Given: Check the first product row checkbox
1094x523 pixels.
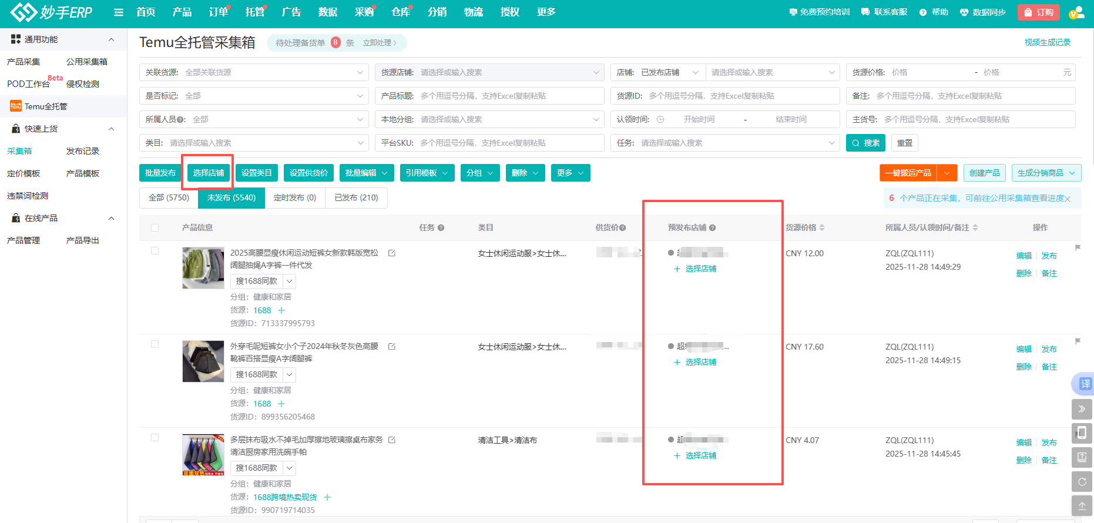Looking at the screenshot, I should (x=155, y=251).
